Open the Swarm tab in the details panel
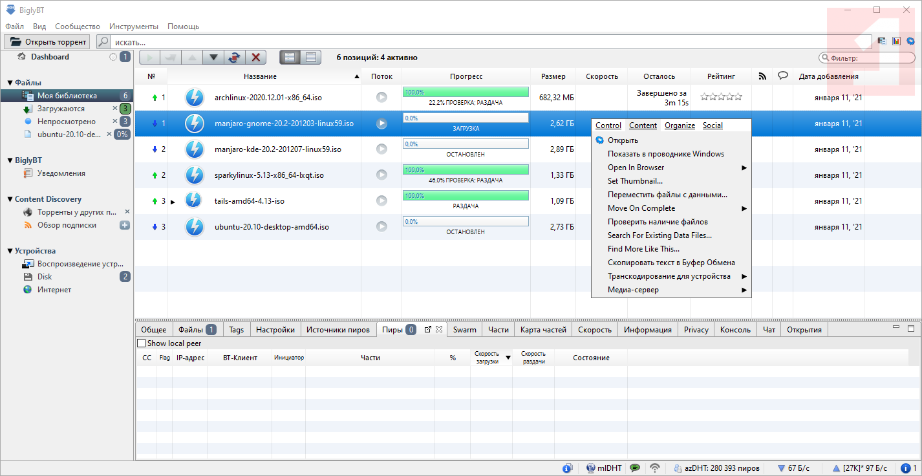The width and height of the screenshot is (922, 476). pyautogui.click(x=464, y=330)
